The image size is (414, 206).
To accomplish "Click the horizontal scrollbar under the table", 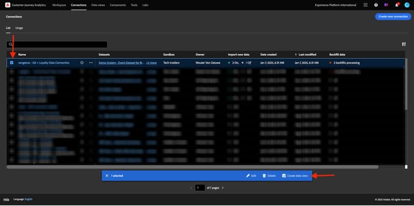I will tap(192, 167).
